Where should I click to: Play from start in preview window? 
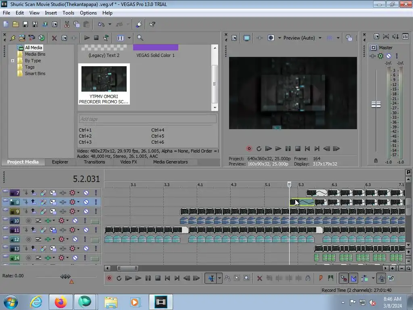coord(268,149)
